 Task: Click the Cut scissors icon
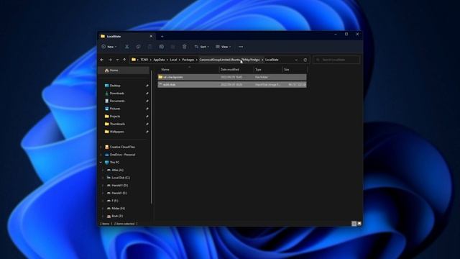pyautogui.click(x=126, y=47)
